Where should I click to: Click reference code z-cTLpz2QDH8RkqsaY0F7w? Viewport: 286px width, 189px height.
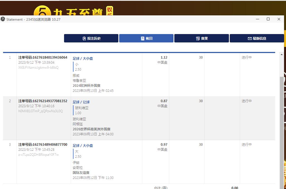38,154
